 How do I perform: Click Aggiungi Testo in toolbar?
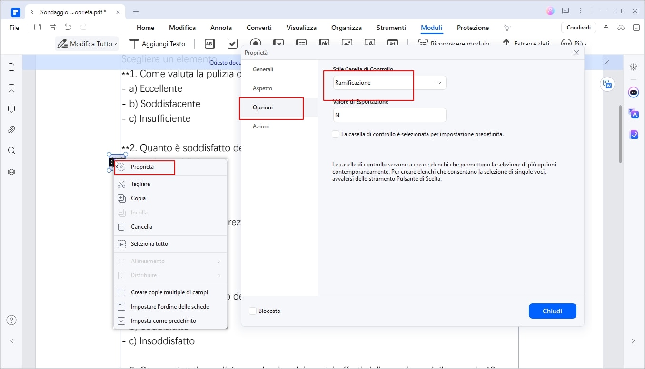tap(158, 44)
